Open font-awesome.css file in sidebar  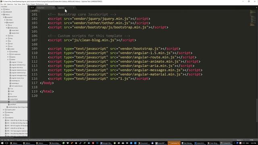click(x=17, y=86)
